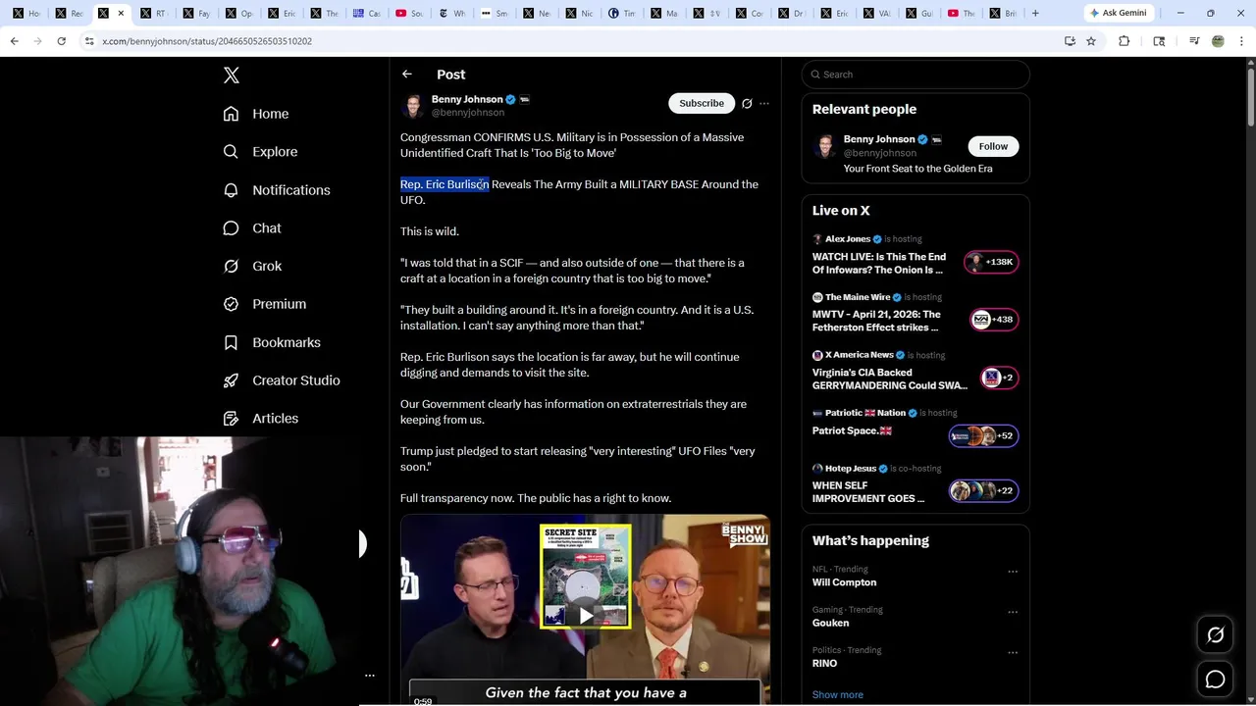Image resolution: width=1256 pixels, height=706 pixels.
Task: Click the X logo in sidebar
Action: click(232, 76)
